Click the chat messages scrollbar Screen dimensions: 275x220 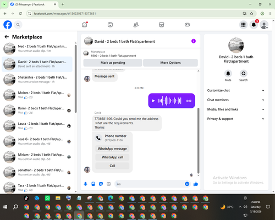[198, 140]
